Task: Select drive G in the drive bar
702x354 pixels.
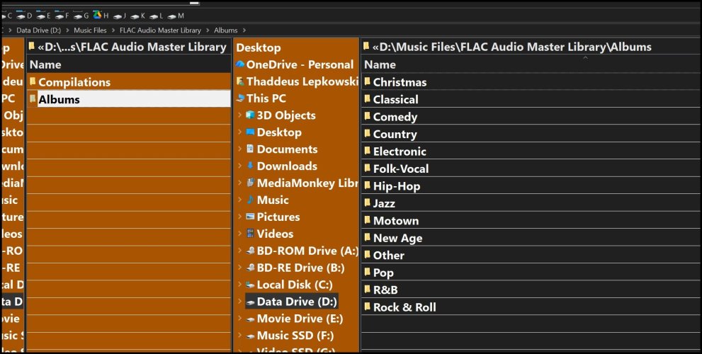Action: click(81, 16)
